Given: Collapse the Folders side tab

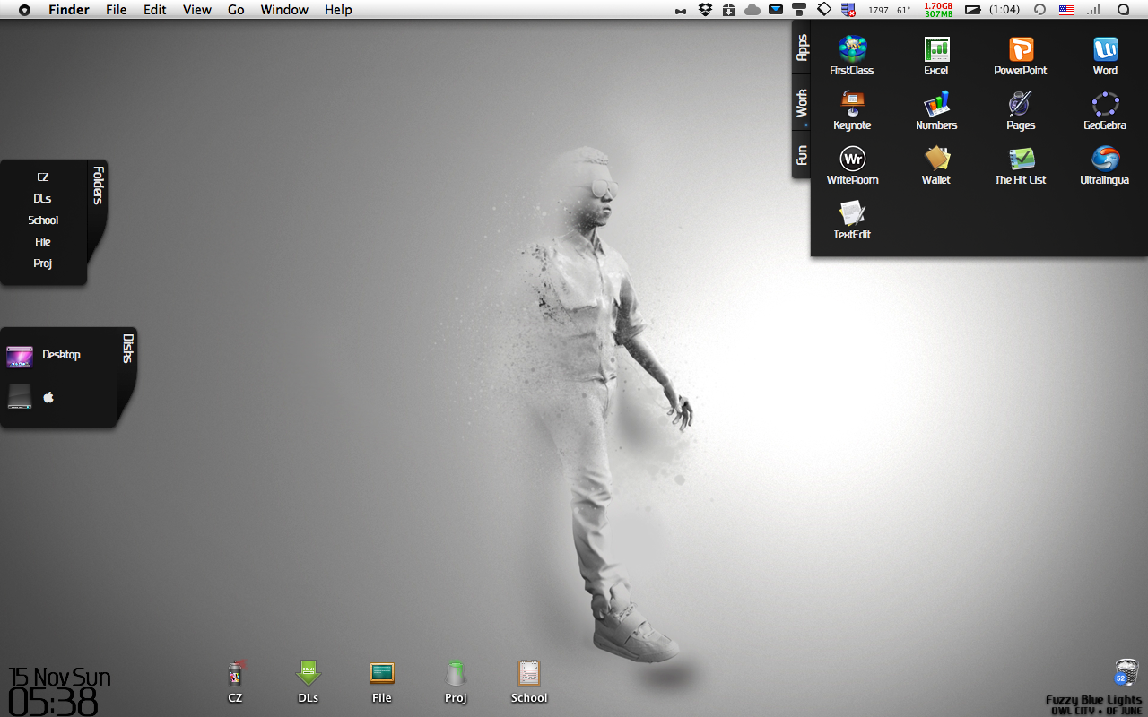Looking at the screenshot, I should point(99,186).
